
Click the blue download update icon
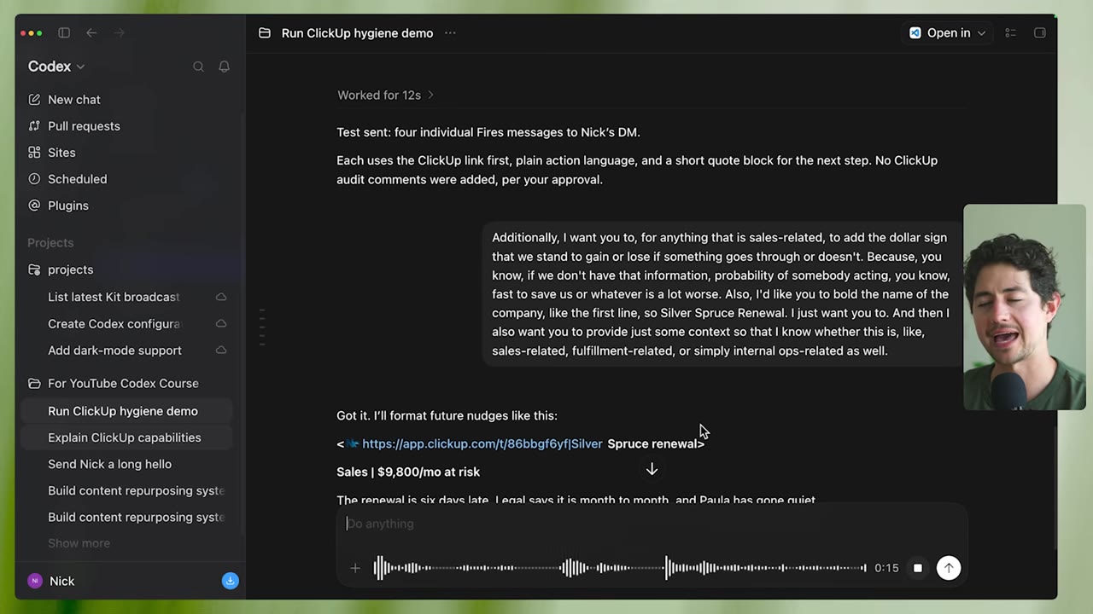tap(230, 581)
